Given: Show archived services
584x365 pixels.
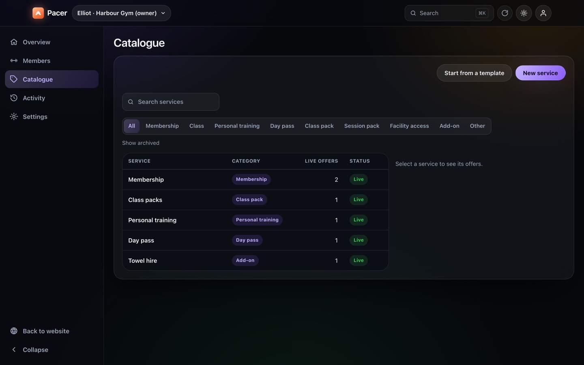Looking at the screenshot, I should pyautogui.click(x=141, y=143).
